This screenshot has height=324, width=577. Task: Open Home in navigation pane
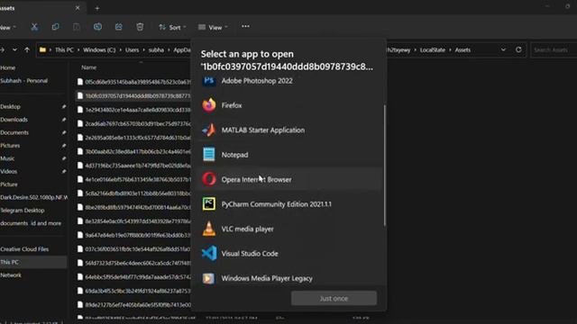pos(8,67)
